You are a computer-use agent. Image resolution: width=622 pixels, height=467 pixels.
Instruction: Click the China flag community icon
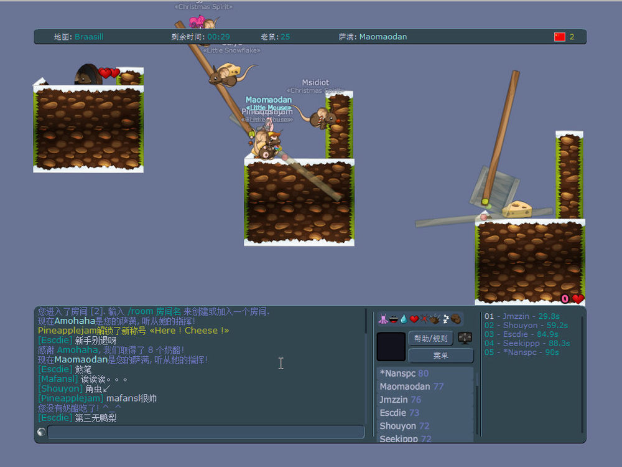click(560, 37)
